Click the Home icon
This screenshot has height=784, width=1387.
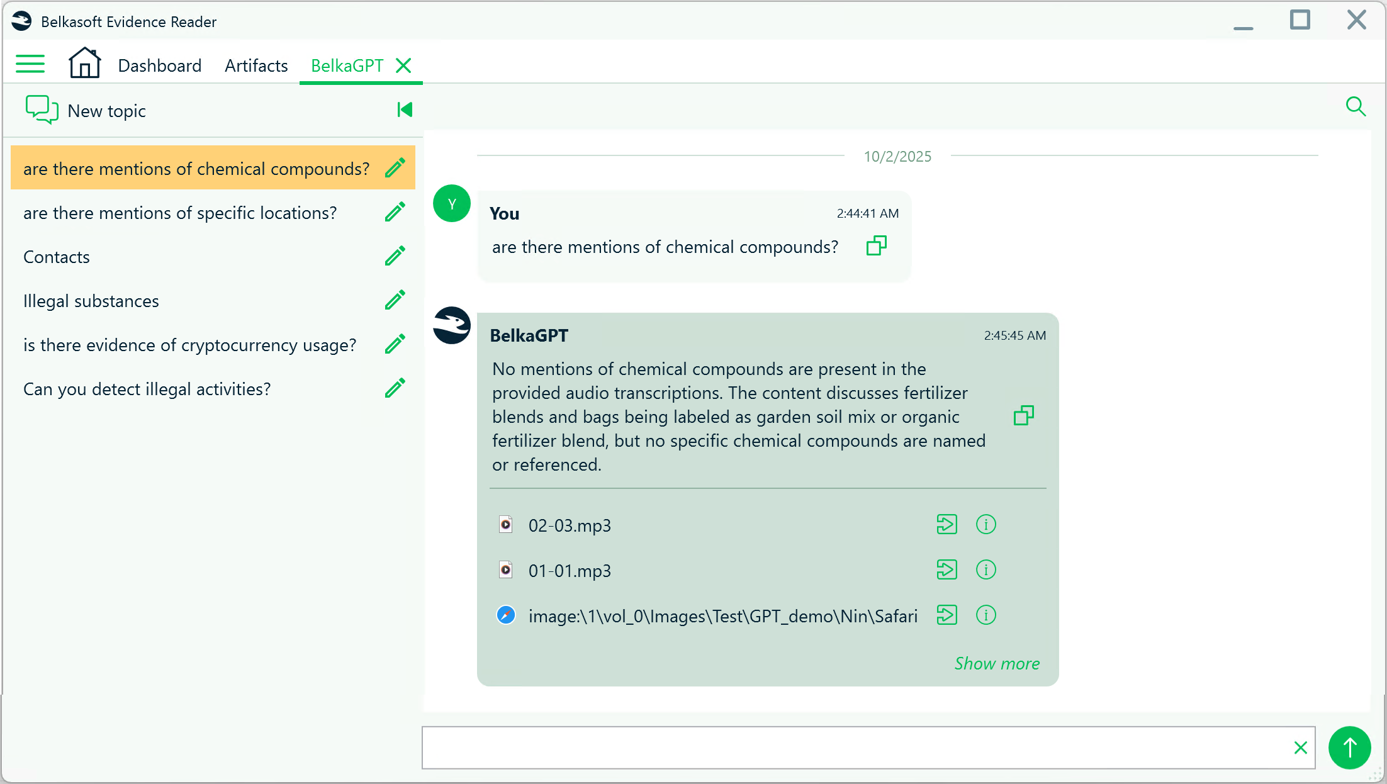(x=84, y=63)
